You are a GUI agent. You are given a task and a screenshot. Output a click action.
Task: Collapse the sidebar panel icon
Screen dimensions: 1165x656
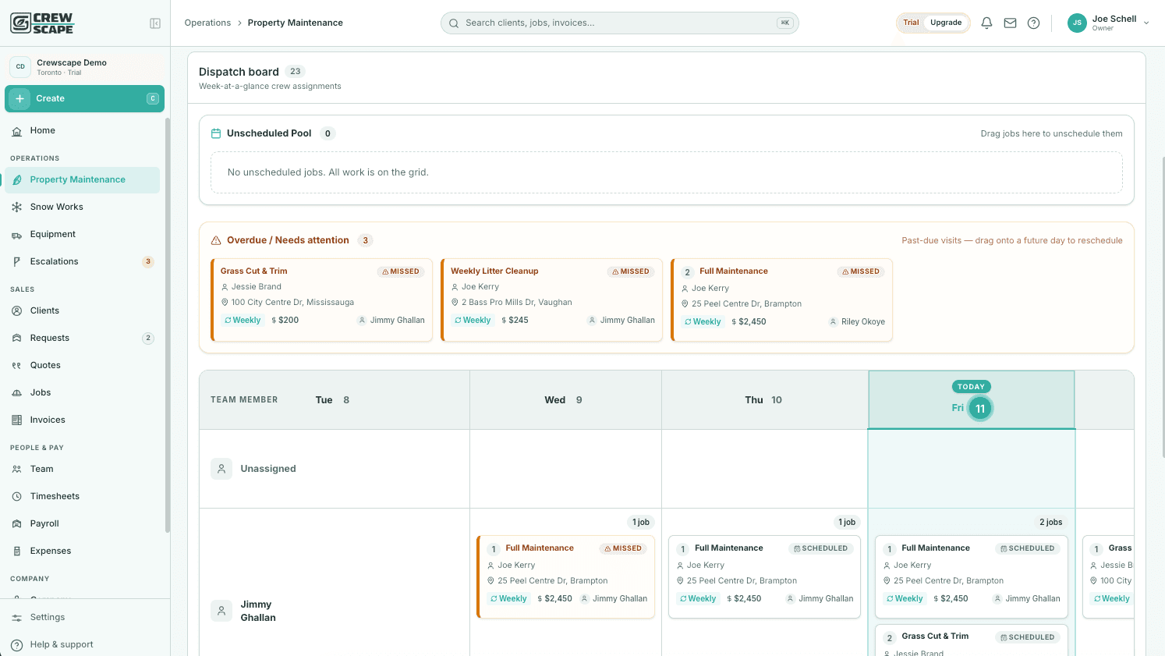pyautogui.click(x=155, y=23)
